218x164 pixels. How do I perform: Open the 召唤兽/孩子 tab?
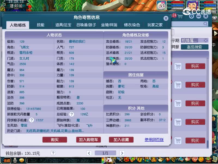[86, 25]
